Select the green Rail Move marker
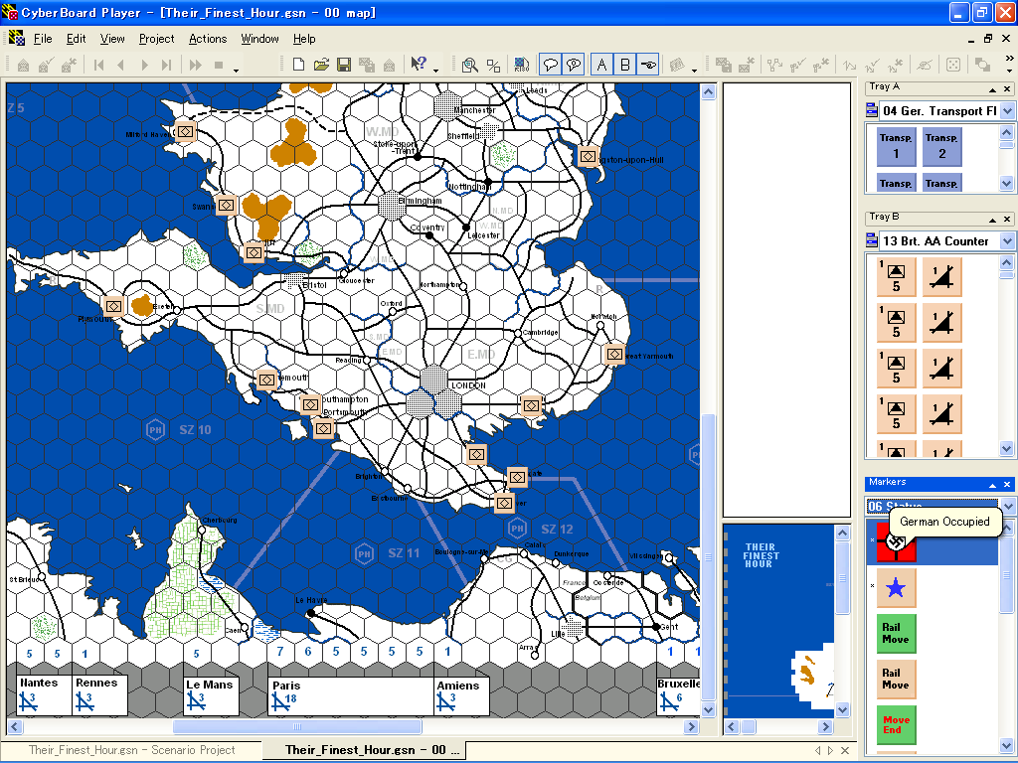1018x763 pixels. (x=896, y=633)
